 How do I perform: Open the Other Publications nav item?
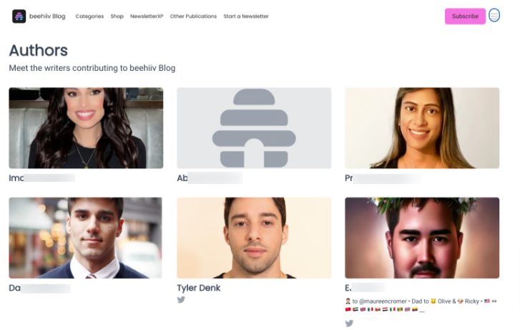coord(193,16)
